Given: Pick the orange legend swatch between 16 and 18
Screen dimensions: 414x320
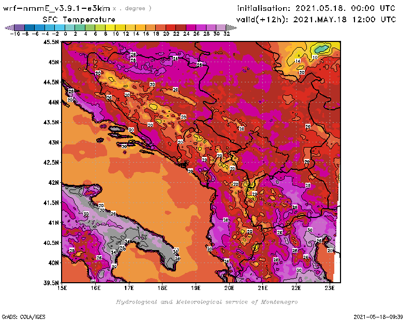Looking at the screenshot, I should (150, 27).
